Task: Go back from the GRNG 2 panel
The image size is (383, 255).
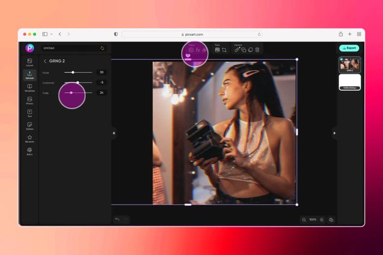Action: tap(45, 61)
